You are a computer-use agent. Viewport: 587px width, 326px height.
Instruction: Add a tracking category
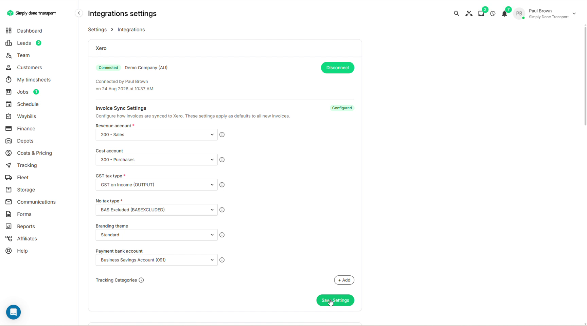coord(344,280)
